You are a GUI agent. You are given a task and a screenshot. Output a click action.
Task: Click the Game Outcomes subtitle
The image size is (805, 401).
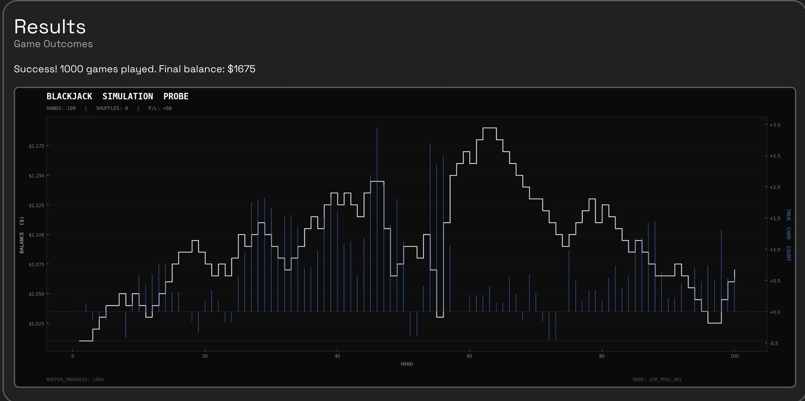coord(53,44)
